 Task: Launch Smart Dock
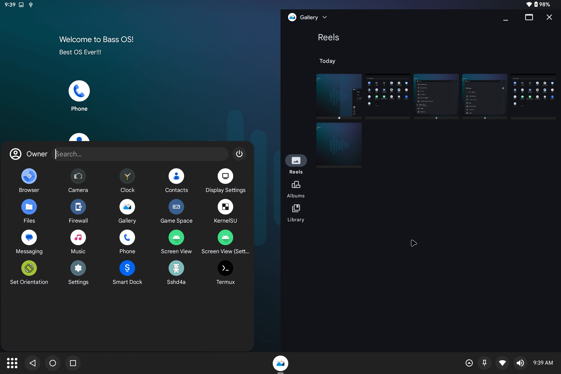[x=127, y=268]
